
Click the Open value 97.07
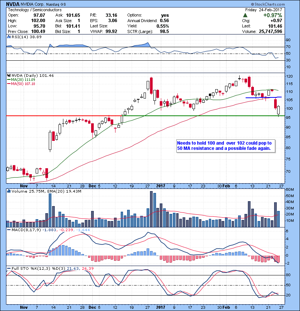pos(39,15)
